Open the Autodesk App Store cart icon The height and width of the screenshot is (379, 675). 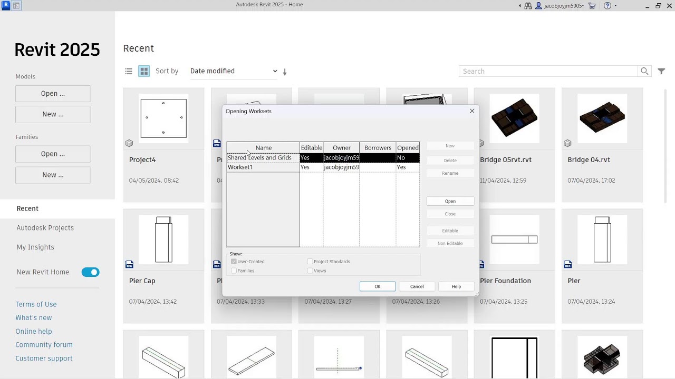592,6
